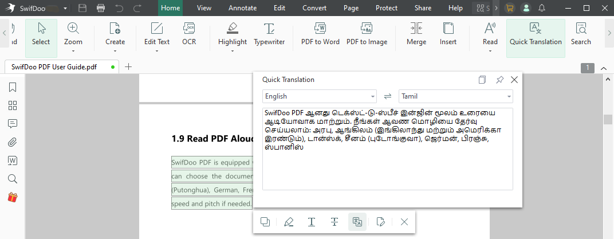Open the Annotate tab
Screen dimensions: 614x239
tap(243, 8)
